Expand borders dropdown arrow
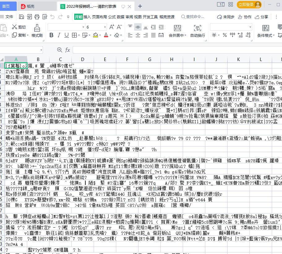Image resolution: width=282 pixels, height=254 pixels. pyautogui.click(x=79, y=35)
